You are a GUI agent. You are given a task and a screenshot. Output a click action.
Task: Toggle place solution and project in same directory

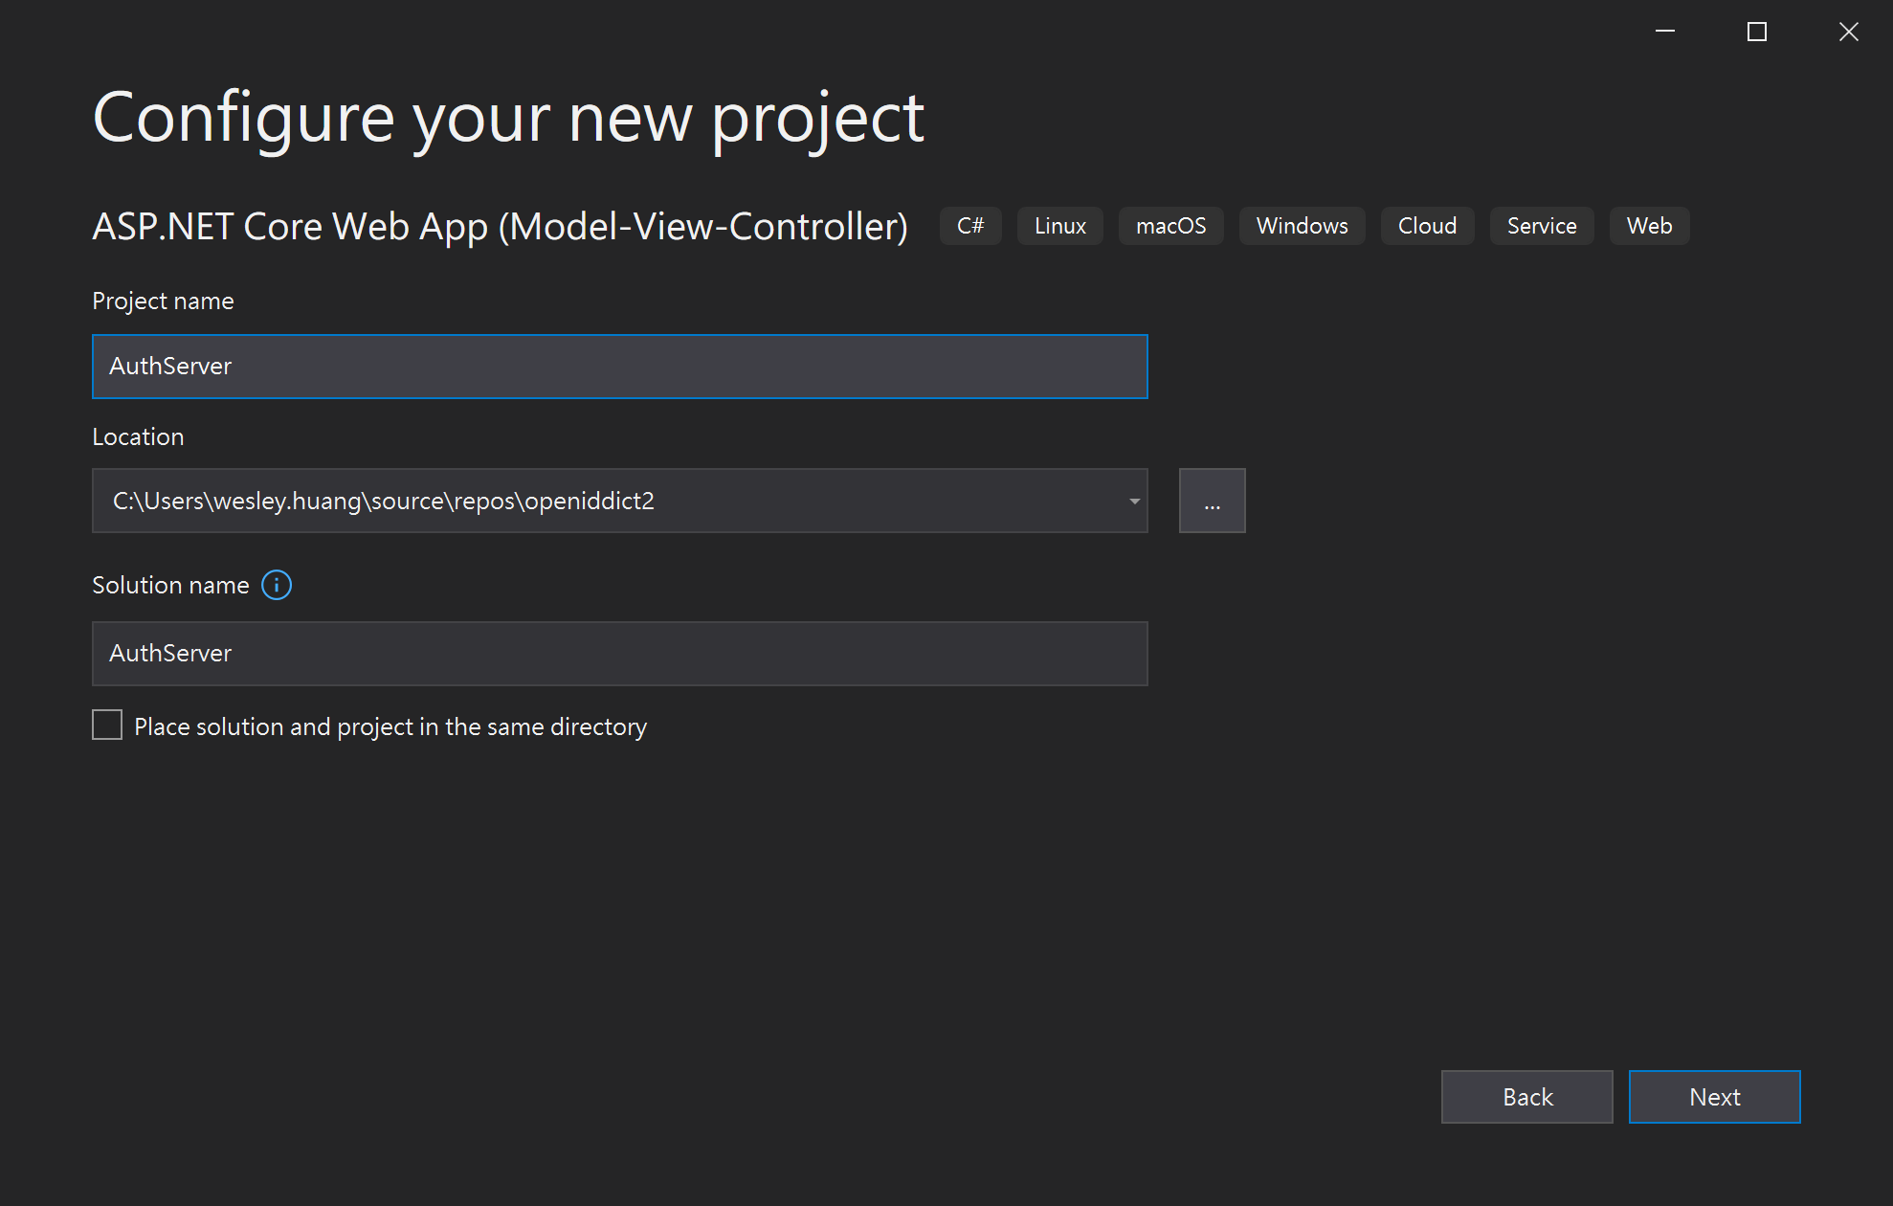[x=107, y=725]
